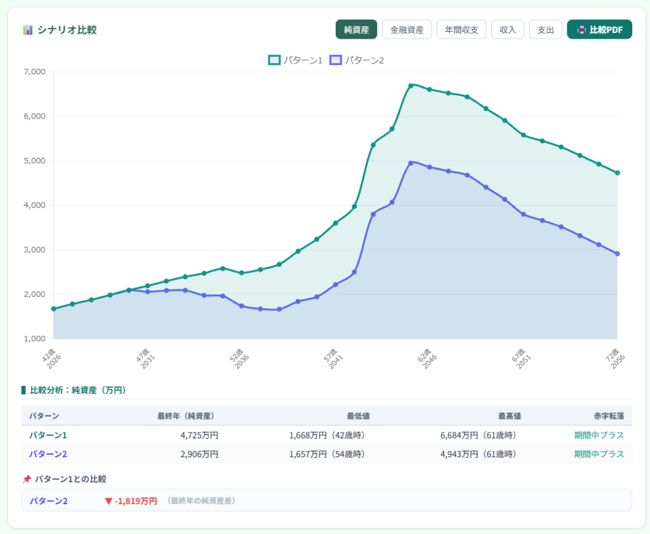Toggle パターン1 legend series visibility
Viewport: 650px width, 534px height.
[295, 60]
